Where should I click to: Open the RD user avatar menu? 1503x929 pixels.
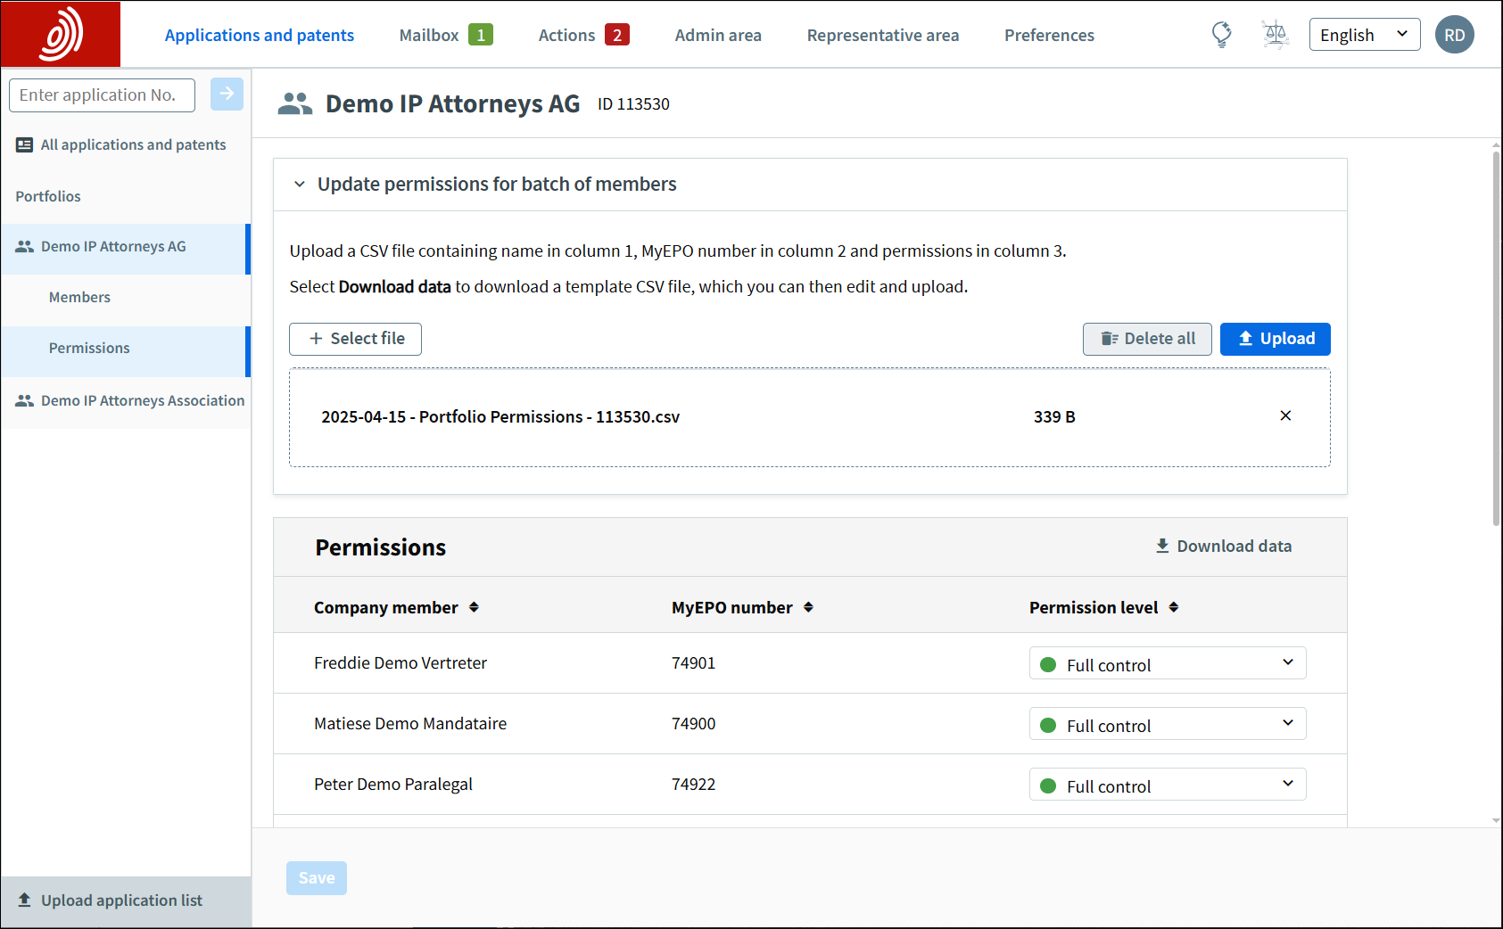[1454, 35]
